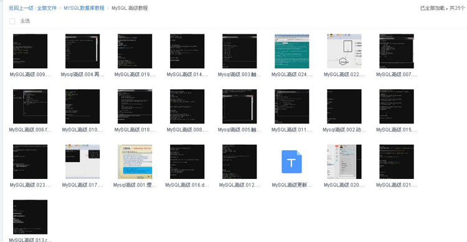Screen dimensions: 467x242
Task: Open video thumbnail MySQL高级.009
Action: pos(30,51)
